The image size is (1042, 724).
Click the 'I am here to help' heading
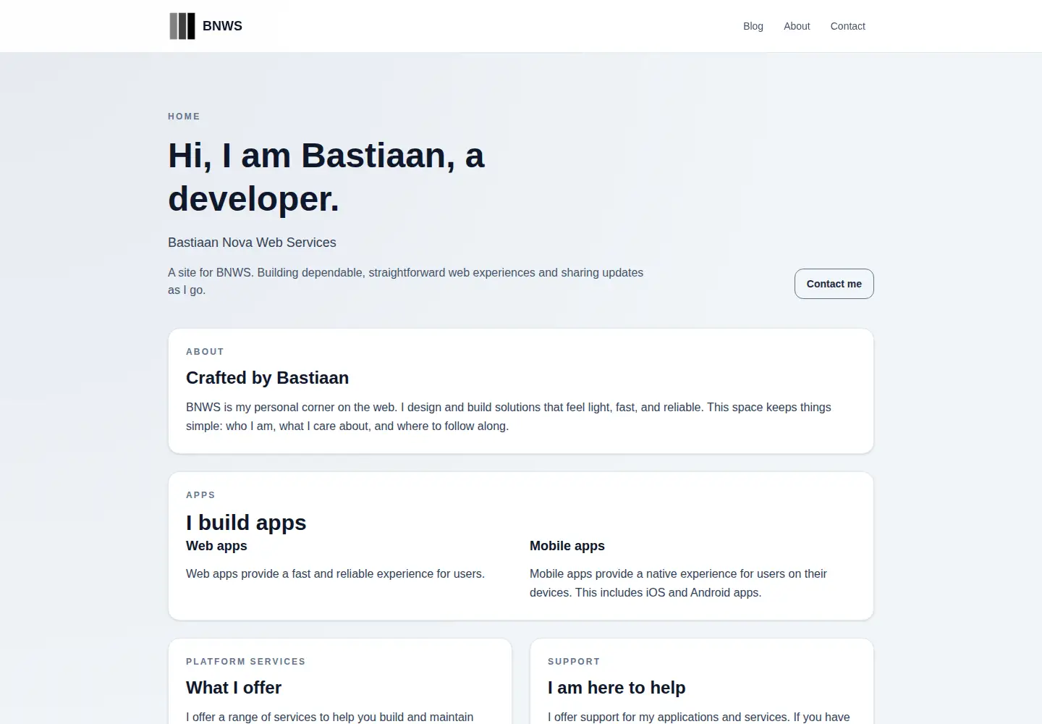coord(617,688)
